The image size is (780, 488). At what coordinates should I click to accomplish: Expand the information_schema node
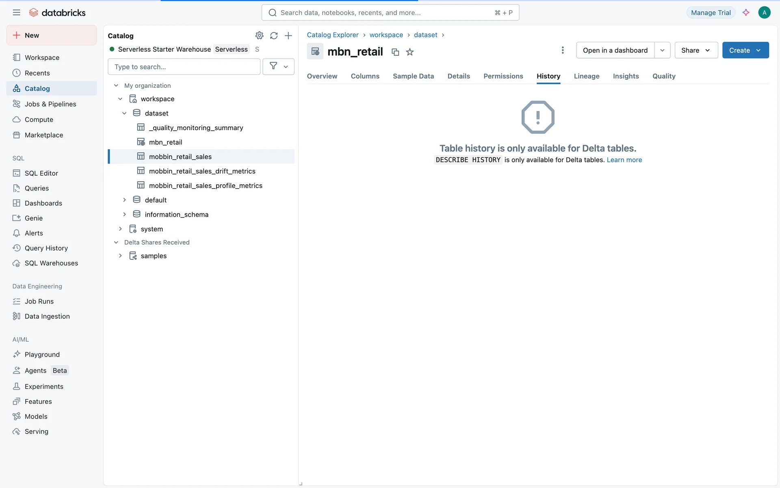pyautogui.click(x=124, y=214)
